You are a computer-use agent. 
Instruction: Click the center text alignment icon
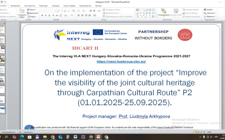click(83, 15)
